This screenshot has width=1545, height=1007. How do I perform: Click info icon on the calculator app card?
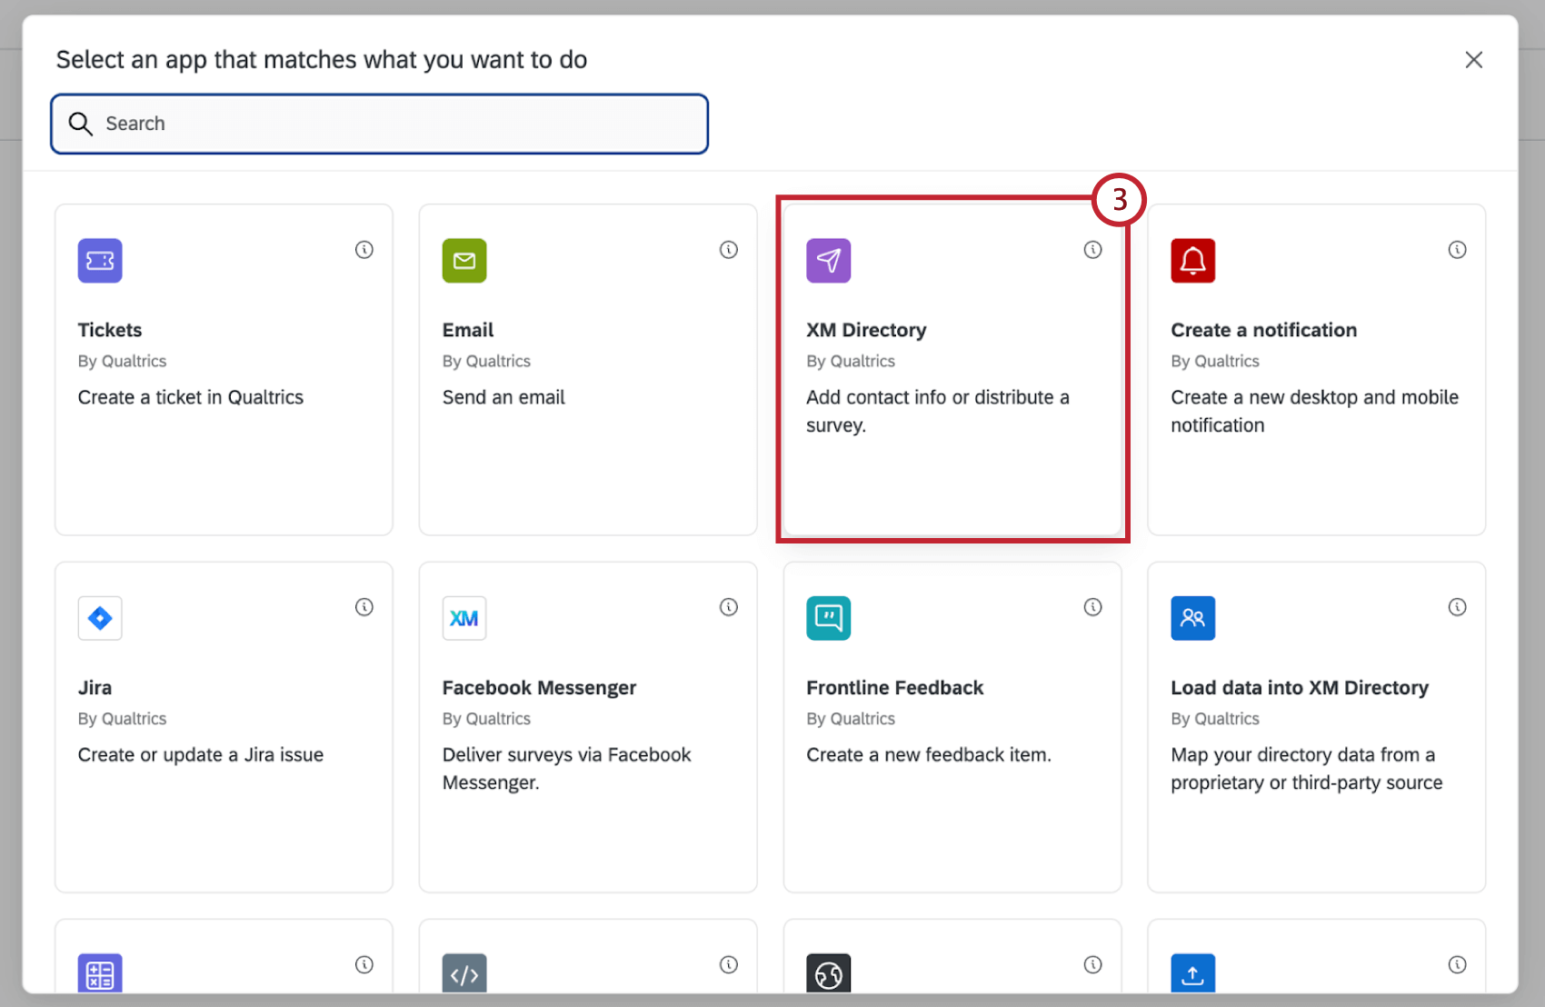364,965
